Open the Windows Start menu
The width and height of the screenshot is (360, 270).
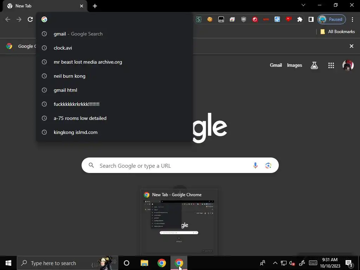[8, 263]
